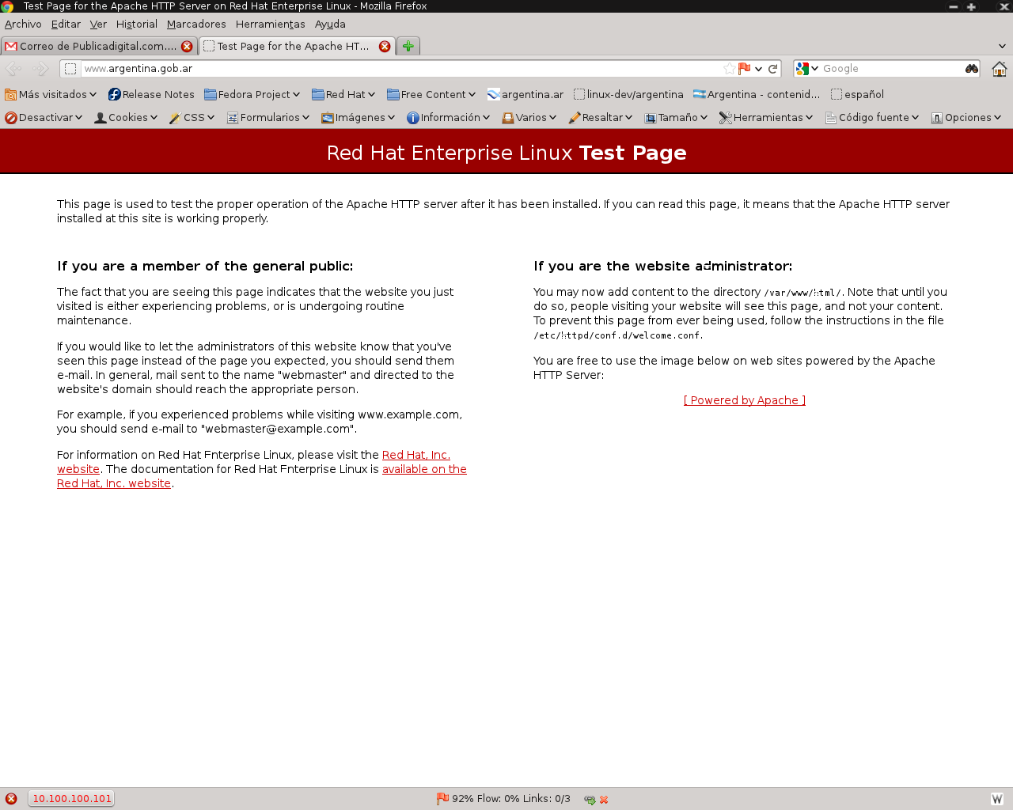Click into the URL address field
1013x810 pixels.
tap(402, 69)
